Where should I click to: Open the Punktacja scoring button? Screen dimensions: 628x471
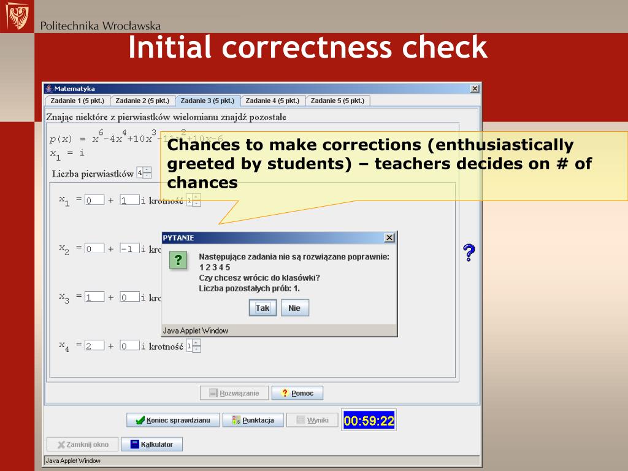click(x=253, y=420)
